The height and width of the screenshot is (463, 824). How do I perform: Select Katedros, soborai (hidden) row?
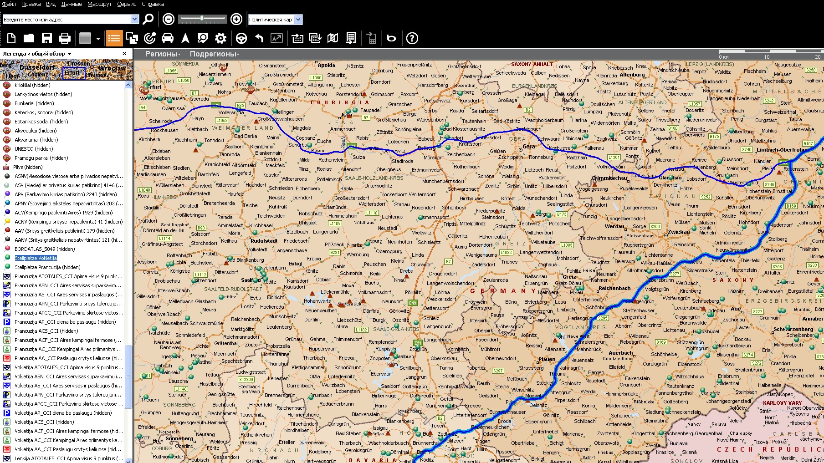click(x=44, y=112)
